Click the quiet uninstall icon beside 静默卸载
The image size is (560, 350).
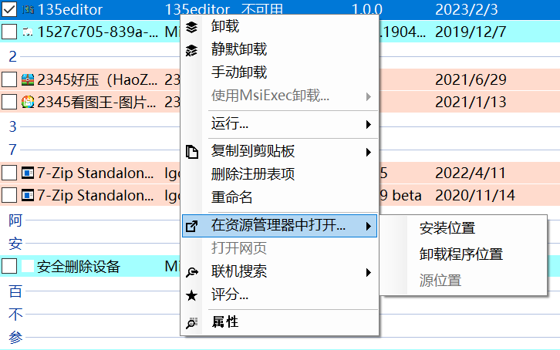tap(192, 50)
